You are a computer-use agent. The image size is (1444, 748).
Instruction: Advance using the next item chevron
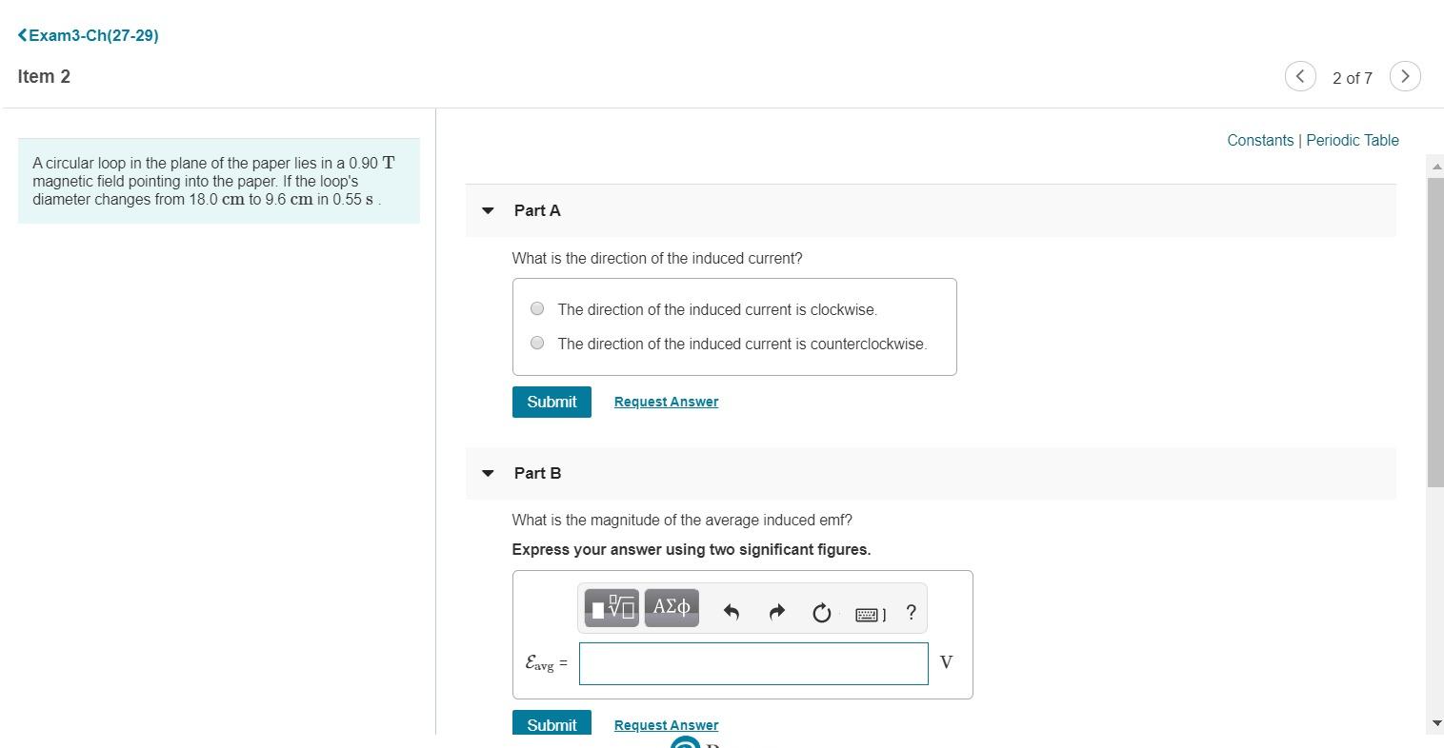1405,76
